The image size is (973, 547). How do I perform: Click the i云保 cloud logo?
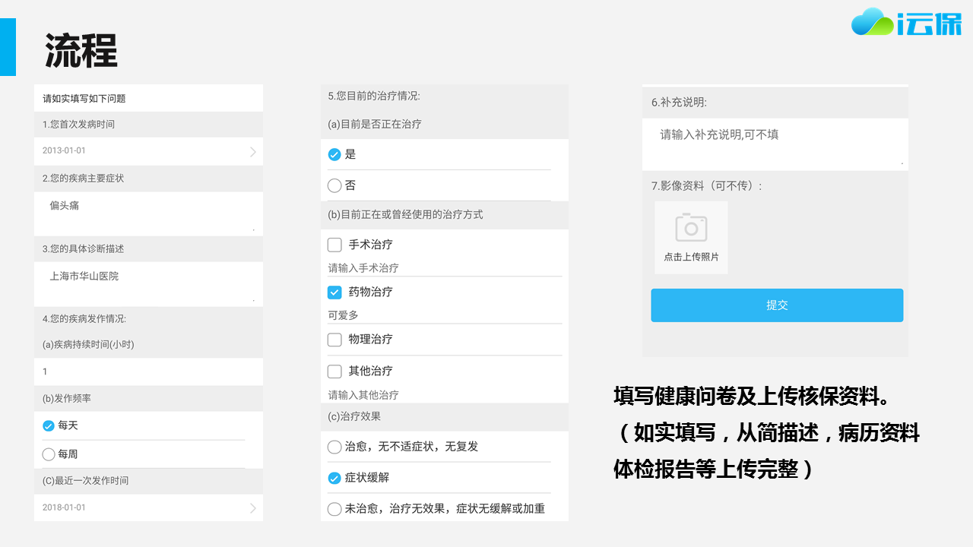pos(906,23)
